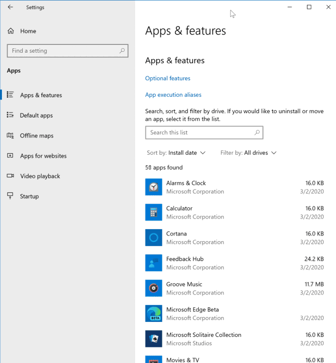Image resolution: width=336 pixels, height=363 pixels.
Task: Click the Feedback Hub app icon
Action: click(x=154, y=263)
